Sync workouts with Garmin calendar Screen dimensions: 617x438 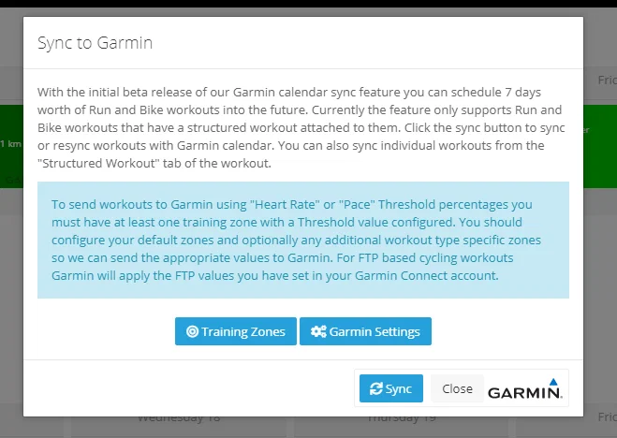(391, 388)
